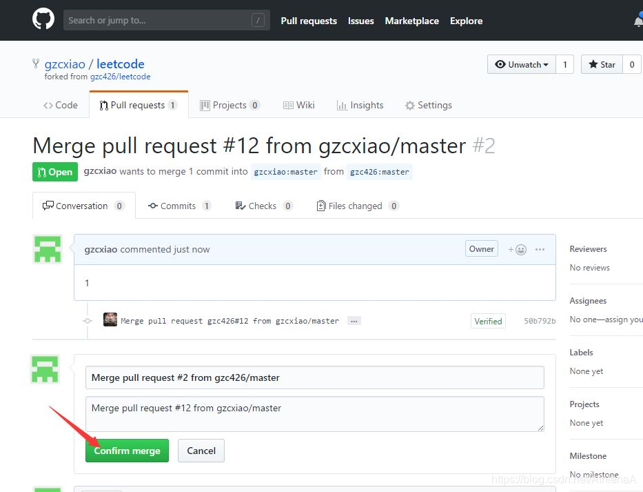The height and width of the screenshot is (492, 643).
Task: Click the Checks tab checklist icon
Action: click(241, 206)
